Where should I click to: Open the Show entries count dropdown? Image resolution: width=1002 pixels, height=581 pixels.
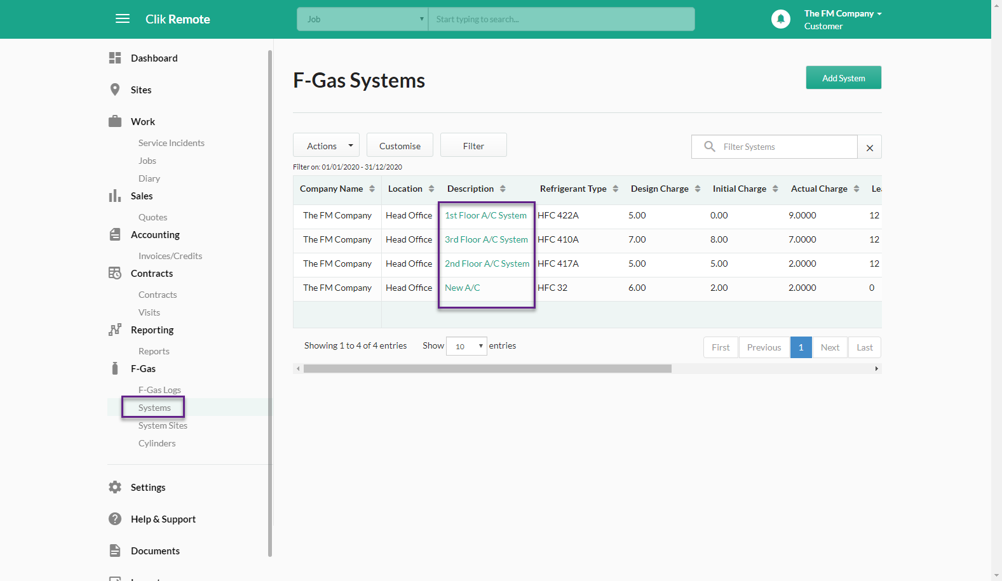pos(466,346)
